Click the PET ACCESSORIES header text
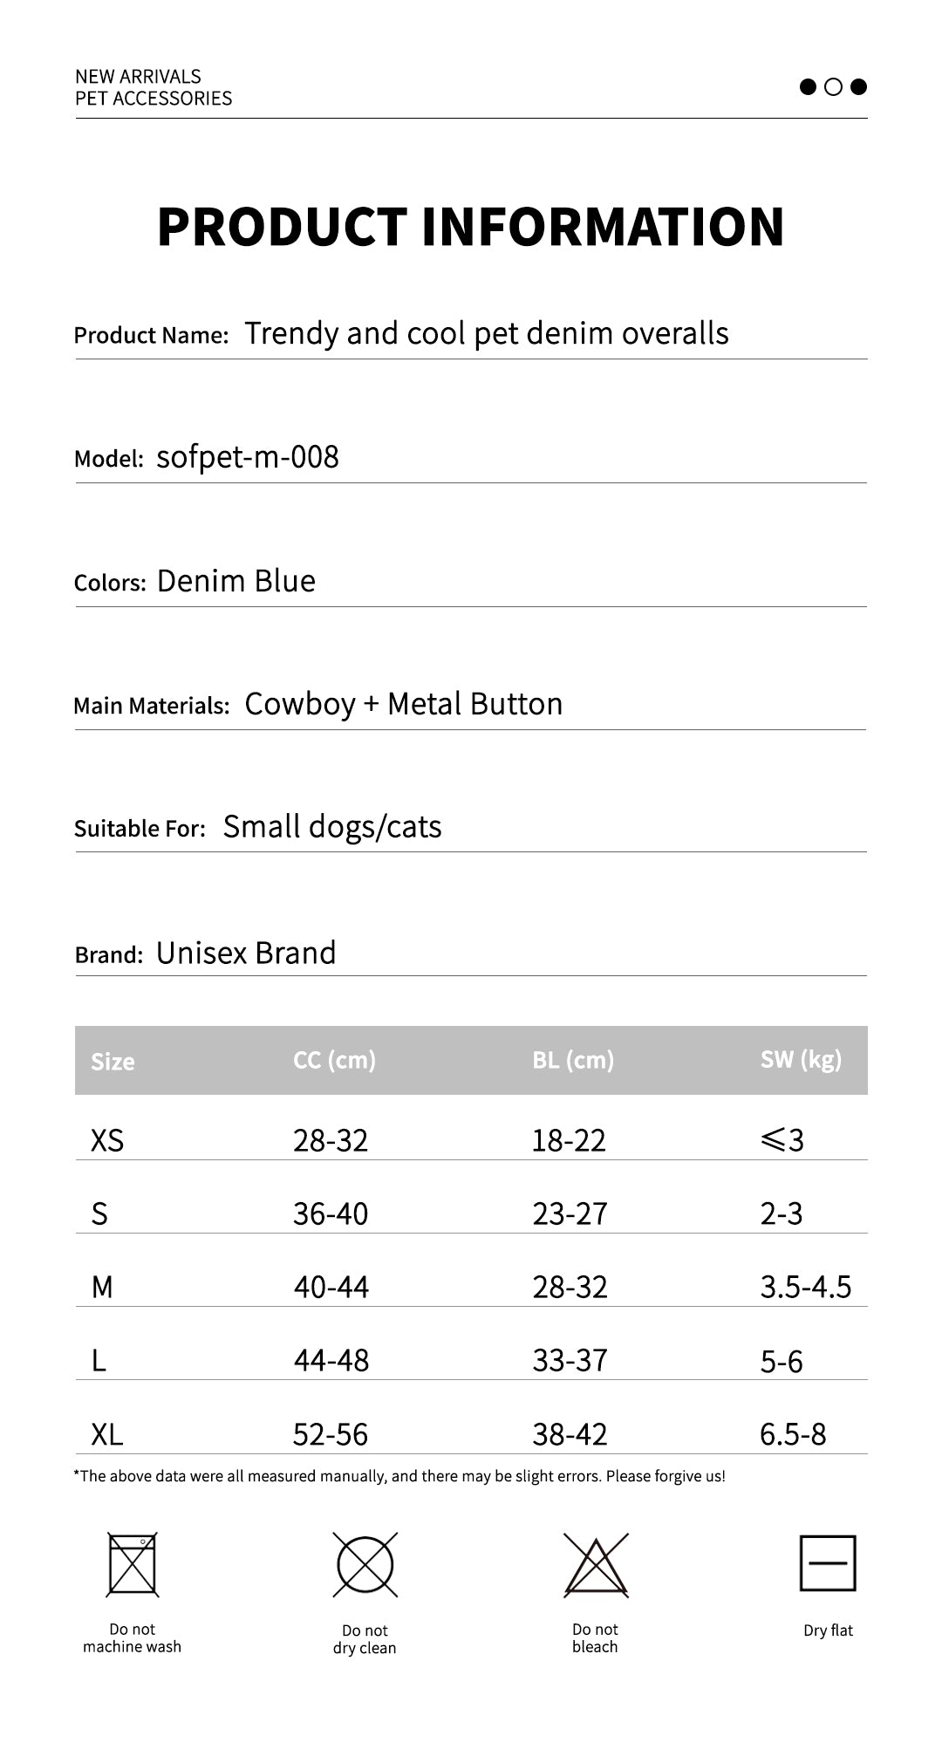This screenshot has width=942, height=1743. click(154, 99)
